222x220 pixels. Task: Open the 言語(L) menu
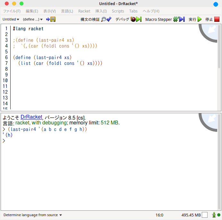pos(67,11)
